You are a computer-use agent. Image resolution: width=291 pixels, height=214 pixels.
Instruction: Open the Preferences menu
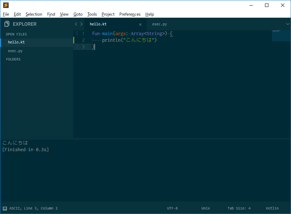click(x=130, y=14)
